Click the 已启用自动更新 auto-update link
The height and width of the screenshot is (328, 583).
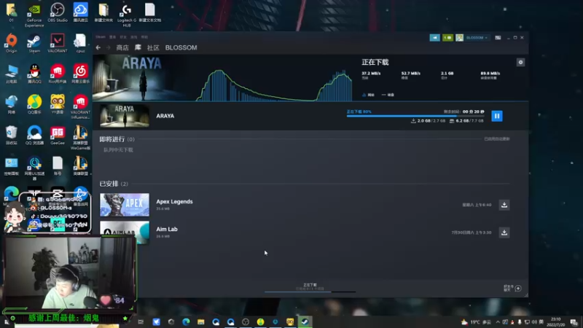(497, 139)
